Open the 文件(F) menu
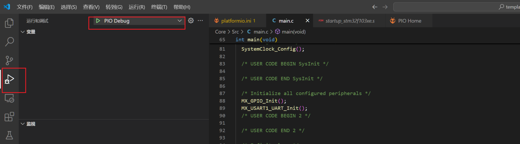The image size is (520, 144). point(24,7)
